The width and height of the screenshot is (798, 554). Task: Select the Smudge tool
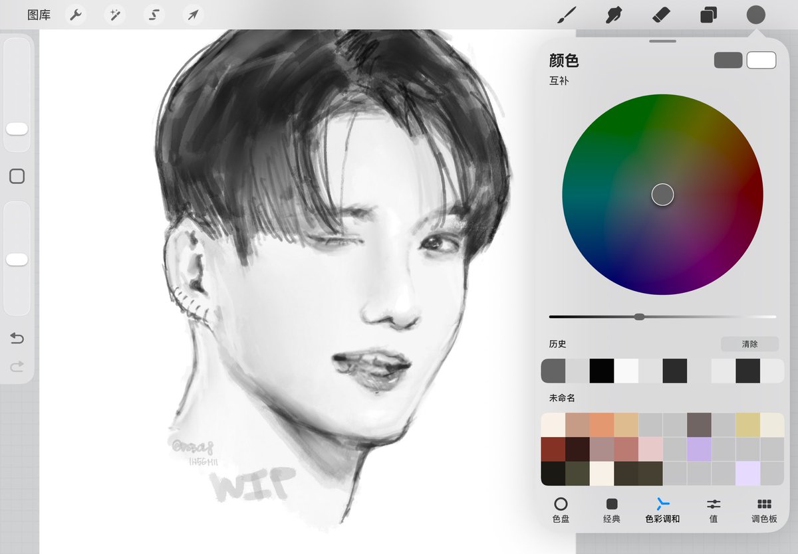point(614,15)
